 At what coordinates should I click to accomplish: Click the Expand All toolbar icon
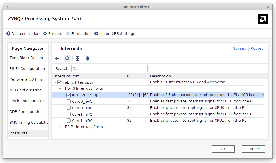coord(88,59)
